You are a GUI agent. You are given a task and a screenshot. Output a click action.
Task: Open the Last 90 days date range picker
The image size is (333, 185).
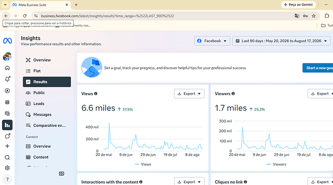tap(281, 41)
